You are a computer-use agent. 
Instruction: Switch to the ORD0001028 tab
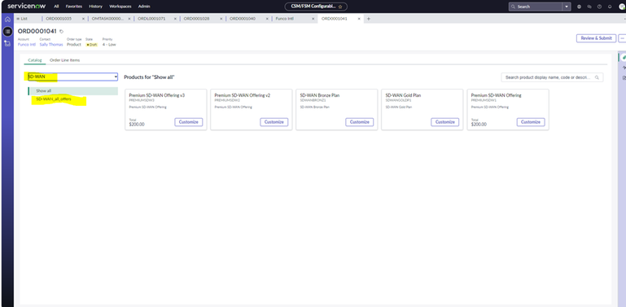coord(196,19)
